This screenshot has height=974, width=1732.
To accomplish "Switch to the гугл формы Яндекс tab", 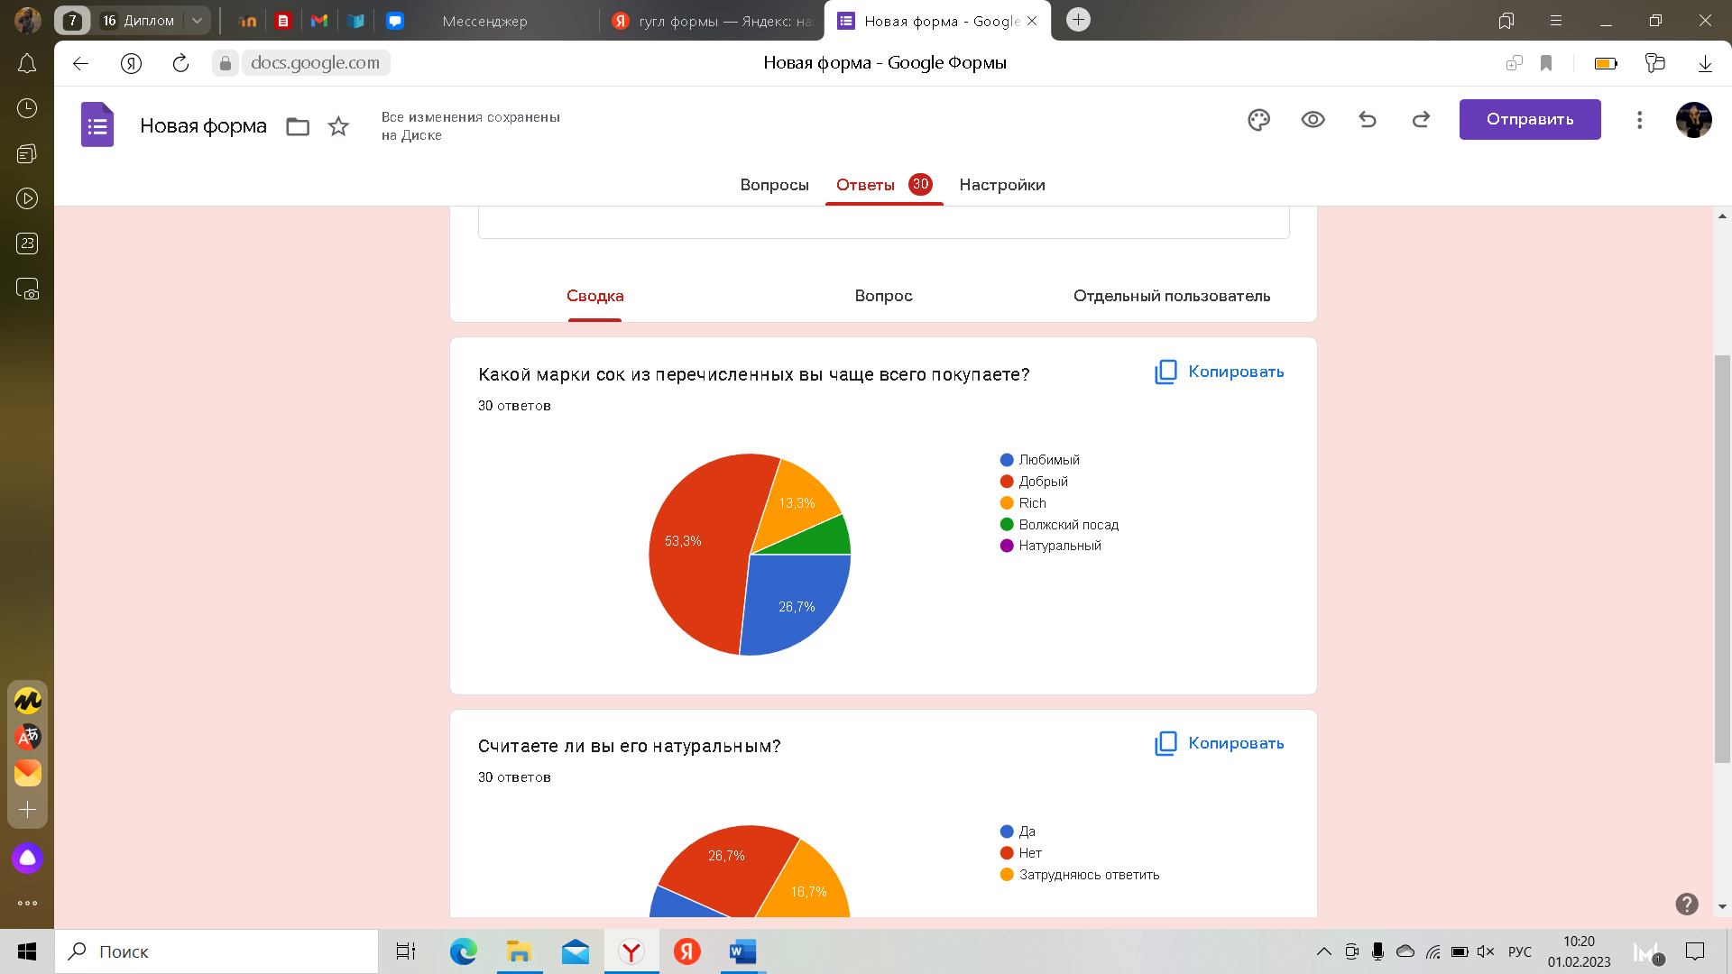I will [x=713, y=21].
